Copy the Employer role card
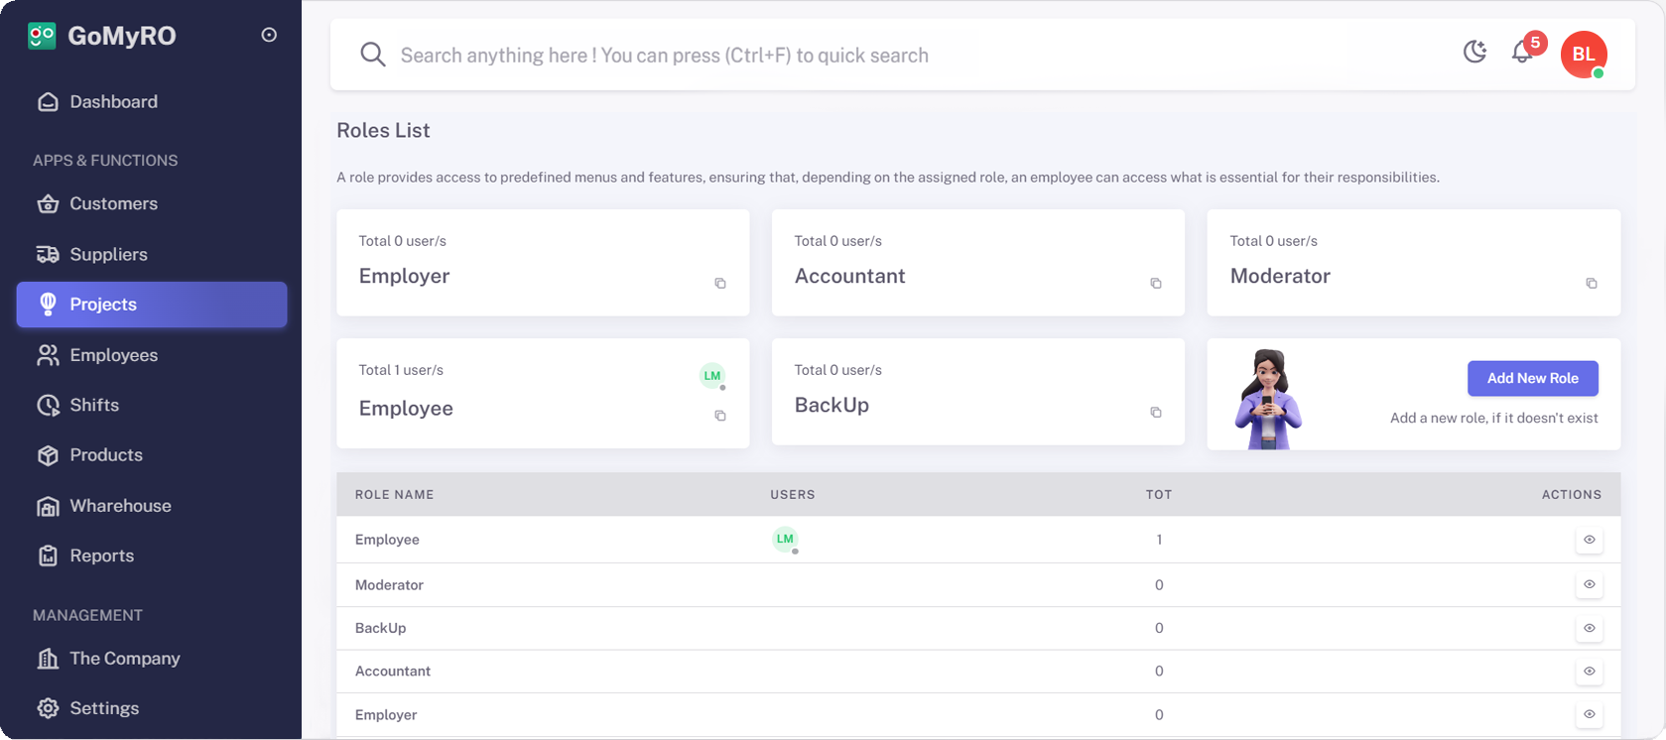The image size is (1666, 740). point(720,284)
